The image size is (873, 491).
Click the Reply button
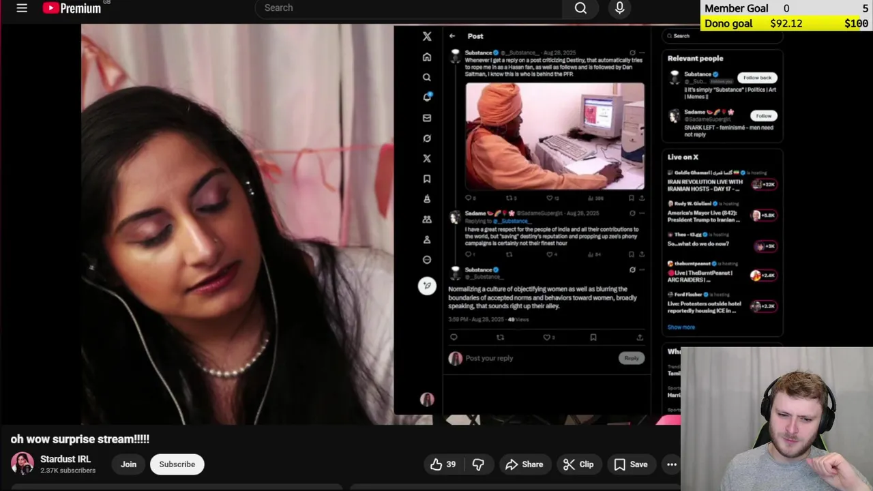632,358
